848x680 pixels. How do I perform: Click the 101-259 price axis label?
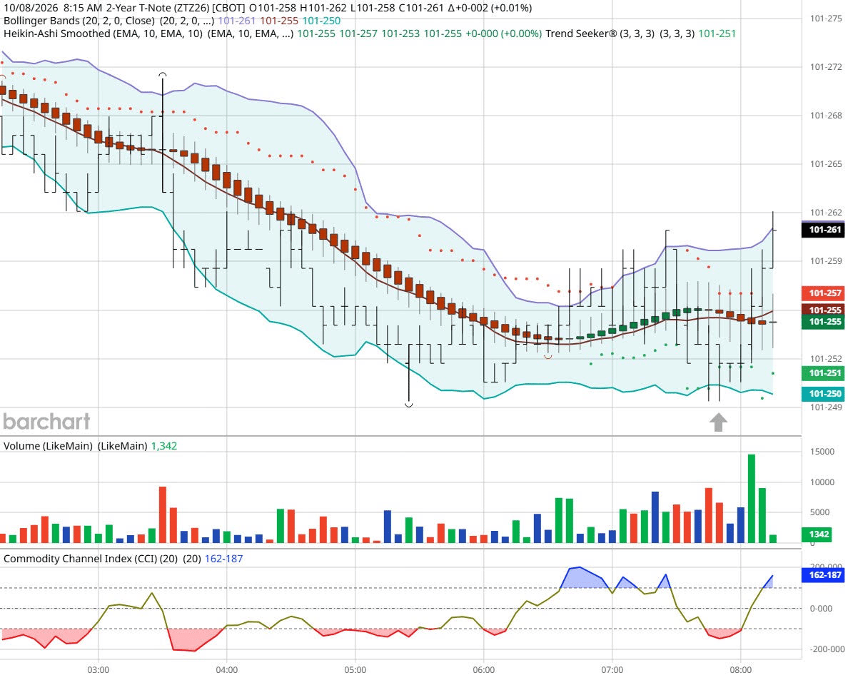click(x=825, y=261)
